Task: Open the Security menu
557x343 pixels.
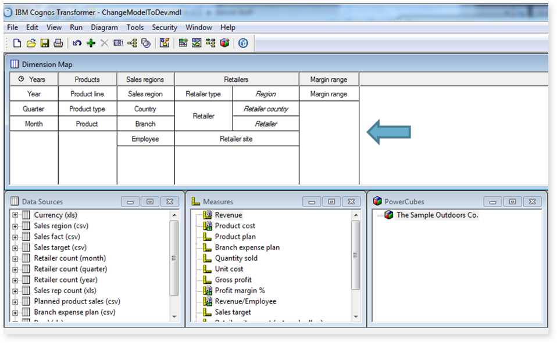Action: [x=165, y=27]
